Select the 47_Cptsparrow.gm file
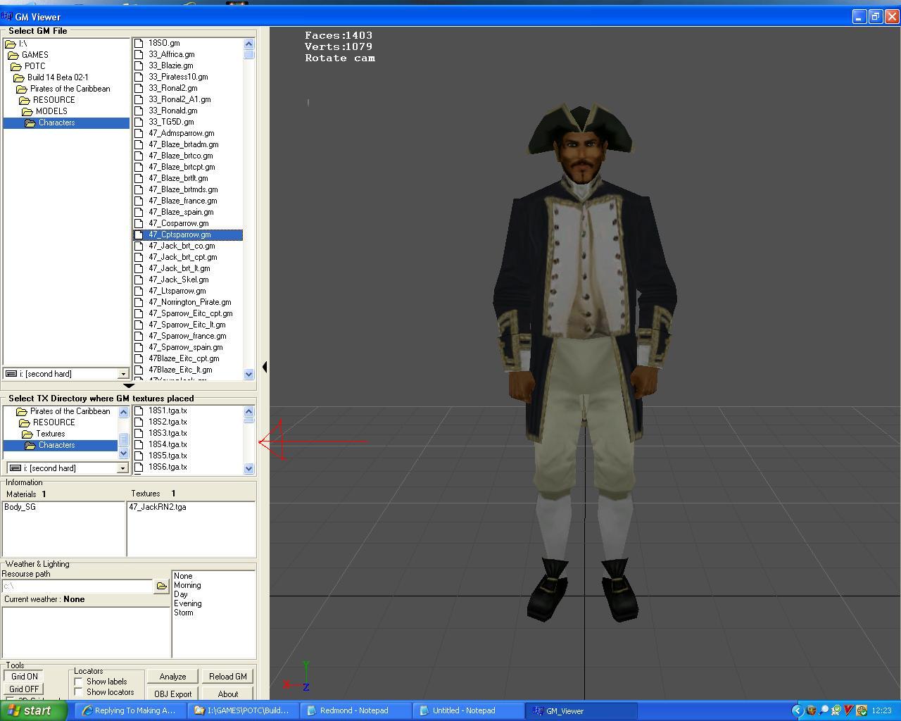 187,234
